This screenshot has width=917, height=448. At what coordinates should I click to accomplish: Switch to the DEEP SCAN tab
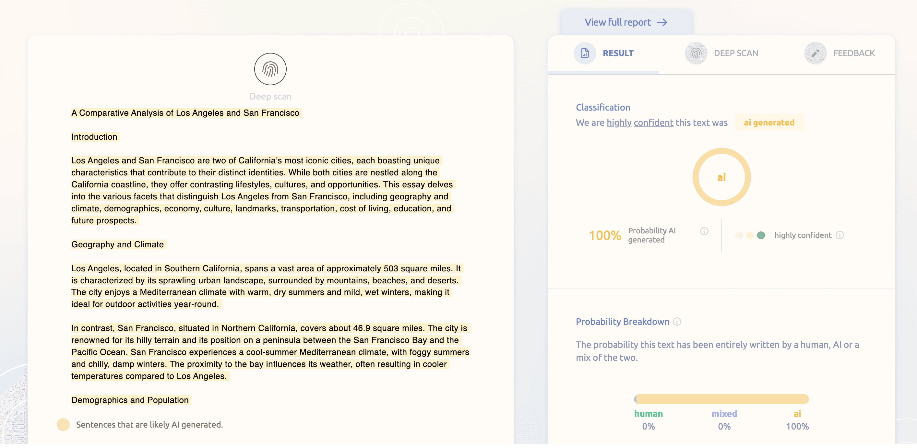[x=736, y=53]
